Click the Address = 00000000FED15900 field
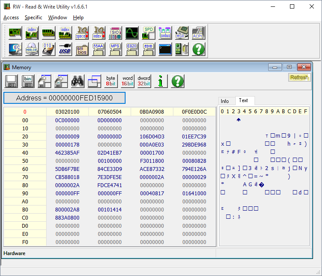Screen dimensions: 322x276 (64, 98)
